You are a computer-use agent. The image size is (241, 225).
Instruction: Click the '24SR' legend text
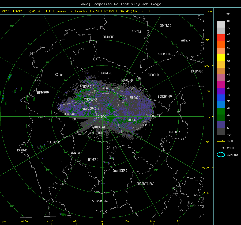[x=230, y=142]
